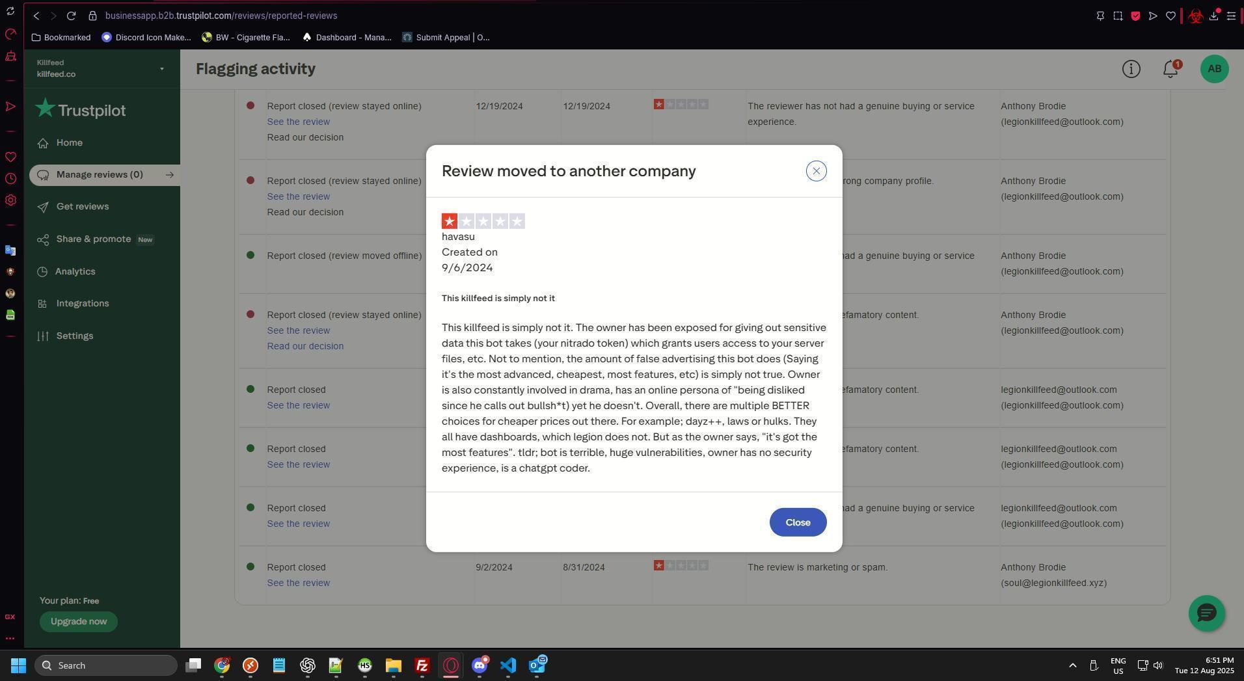
Task: Open Google Chrome from the taskbar
Action: (222, 665)
